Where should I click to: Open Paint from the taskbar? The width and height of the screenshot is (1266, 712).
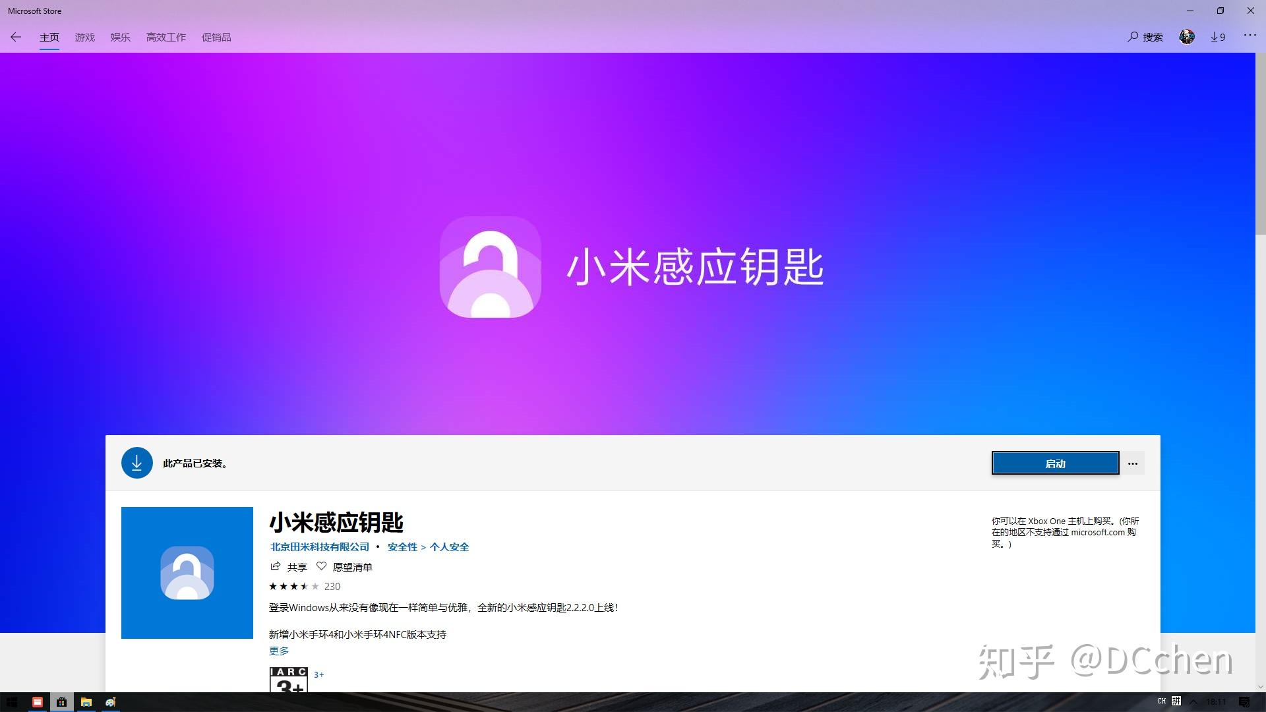111,702
